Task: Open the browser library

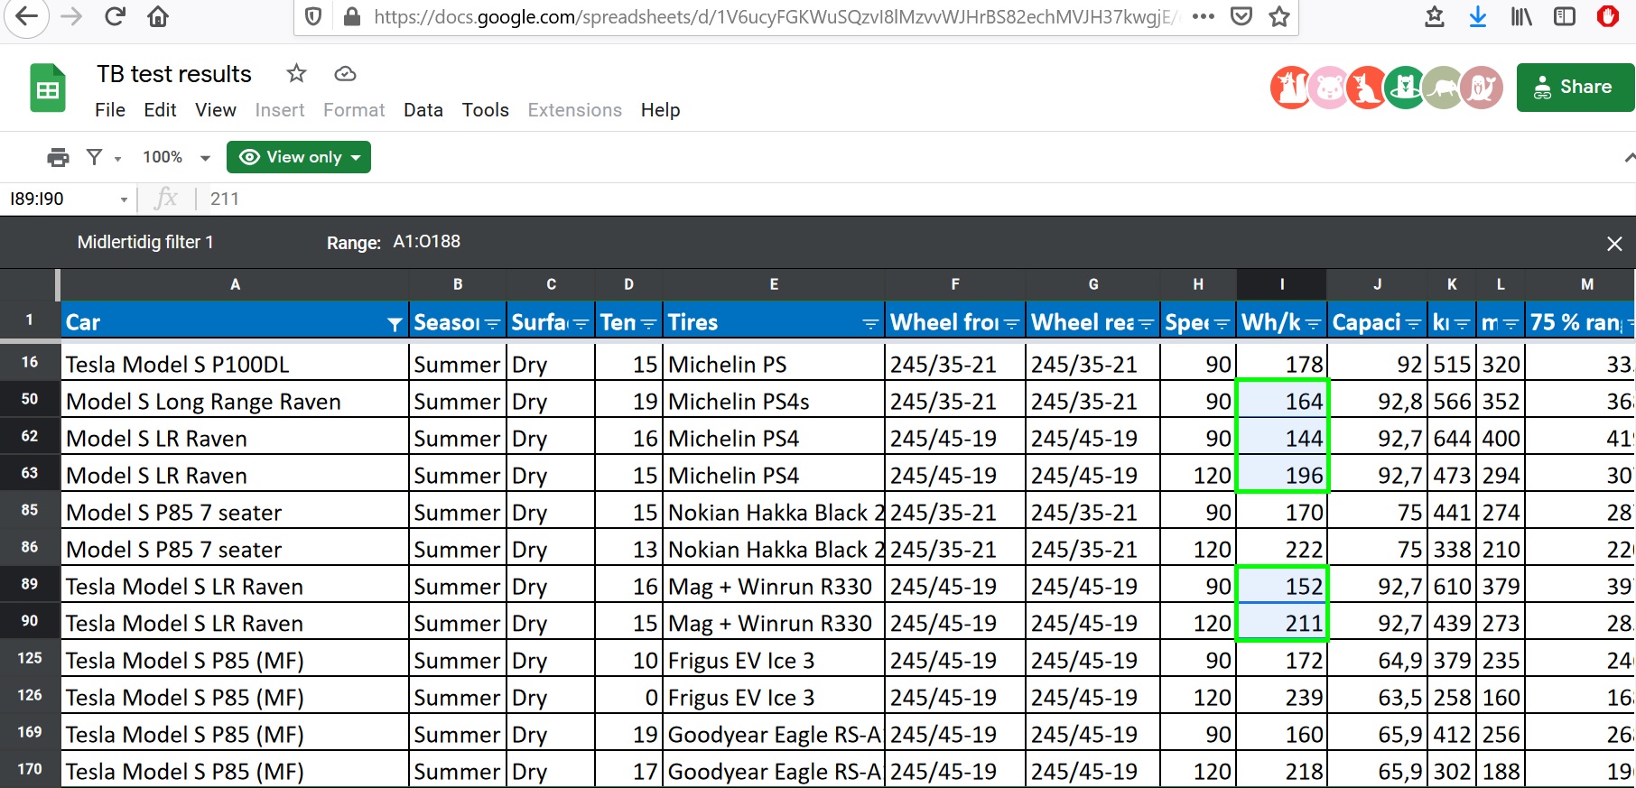Action: (1521, 17)
